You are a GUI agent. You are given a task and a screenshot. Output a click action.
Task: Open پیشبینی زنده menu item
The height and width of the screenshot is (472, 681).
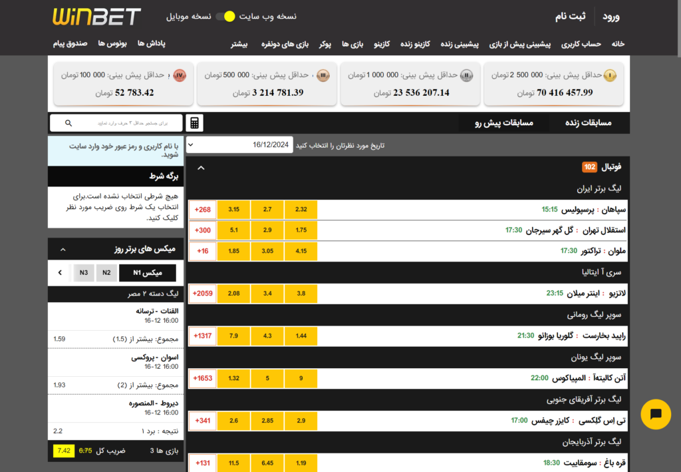click(x=460, y=44)
